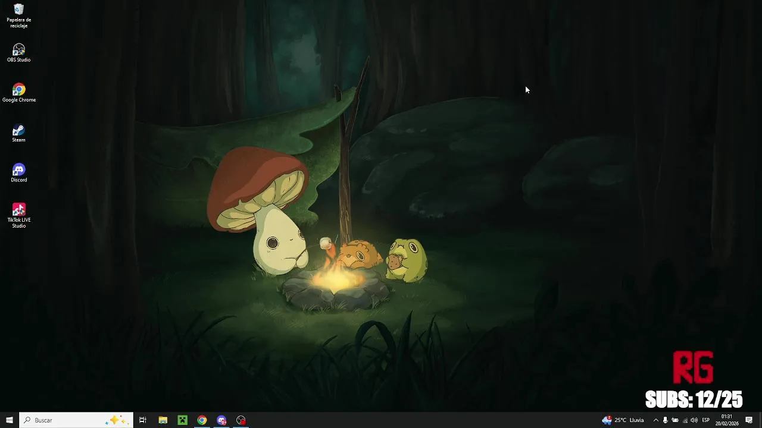Open the 25°C Lluvia weather widget

(623, 420)
